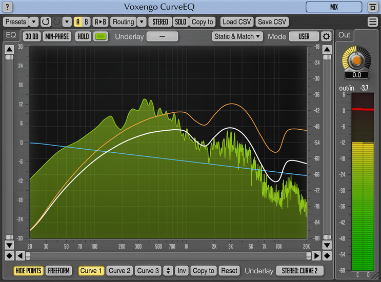Screen dimensions: 381x282
Task: Click the orange underlay curve on the graph
Action: point(231,104)
